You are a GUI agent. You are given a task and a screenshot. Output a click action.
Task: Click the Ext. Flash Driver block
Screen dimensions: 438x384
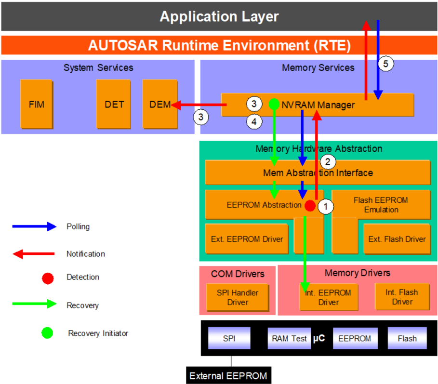coord(397,239)
